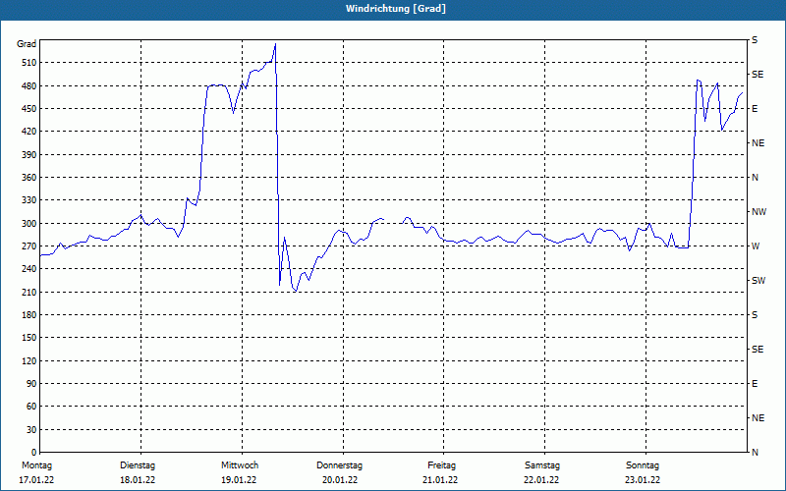Click the SW compass direction label
Image resolution: width=786 pixels, height=491 pixels.
(758, 281)
